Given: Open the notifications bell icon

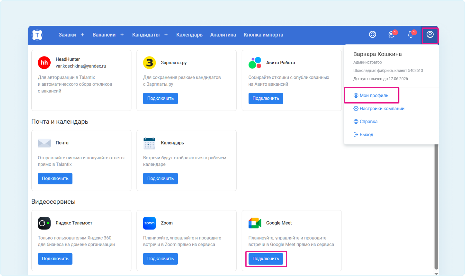Looking at the screenshot, I should 411,35.
